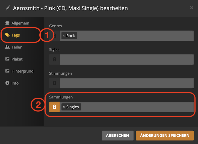This screenshot has height=144, width=198.
Task: Remove the Singles collection tag
Action: [64, 107]
